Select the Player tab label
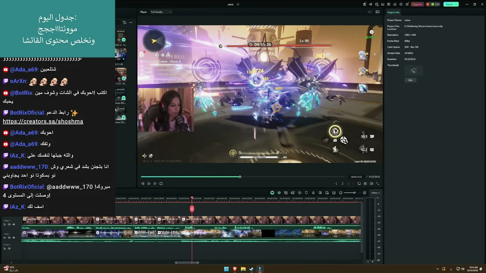The width and height of the screenshot is (486, 273). [144, 12]
